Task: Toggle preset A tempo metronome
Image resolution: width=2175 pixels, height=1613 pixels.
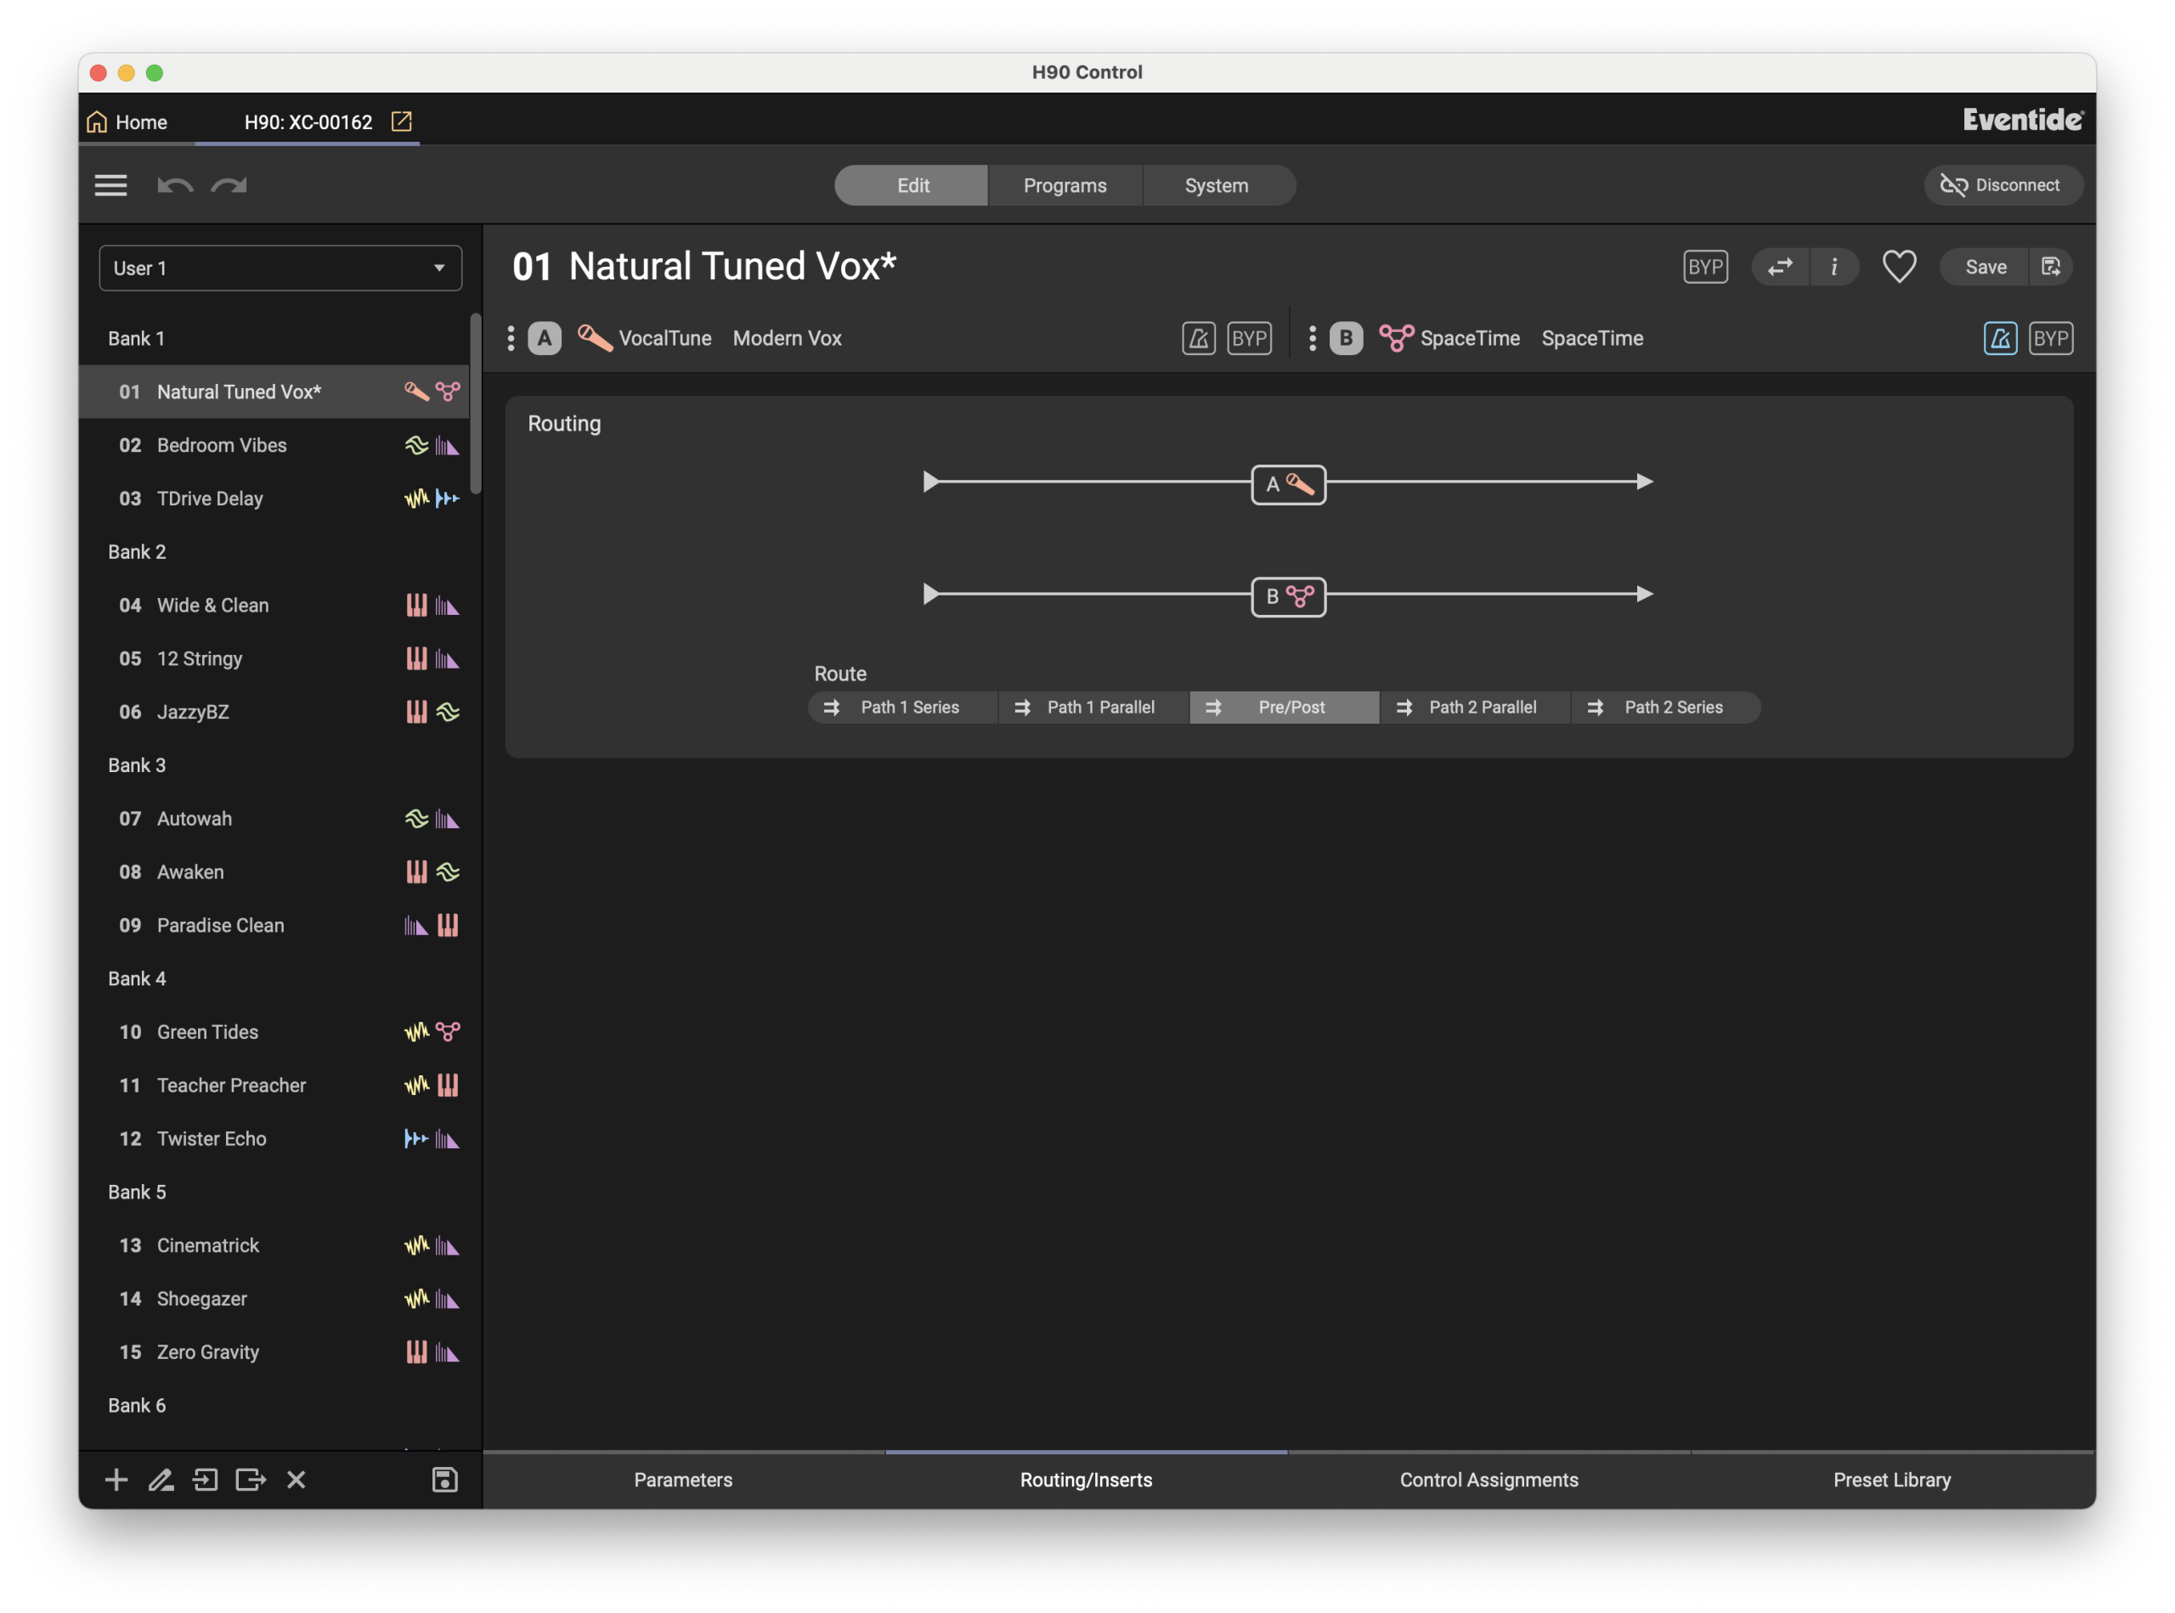Action: pyautogui.click(x=1198, y=339)
